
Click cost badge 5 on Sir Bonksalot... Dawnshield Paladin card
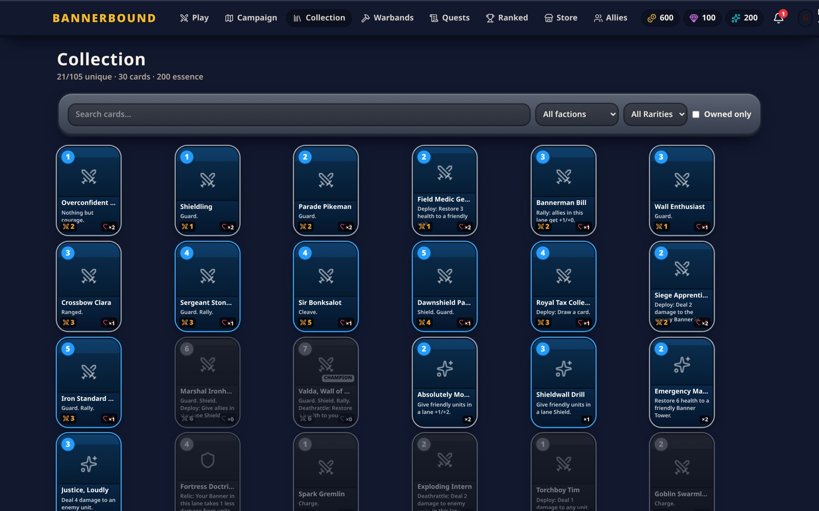click(424, 253)
